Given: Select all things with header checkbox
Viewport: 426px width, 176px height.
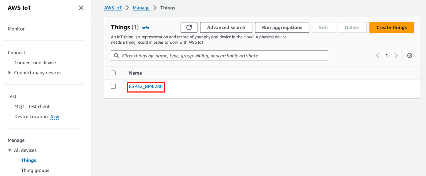Looking at the screenshot, I should [113, 73].
